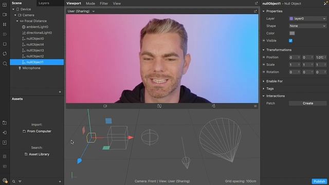Screen dimensions: 329x185
Task: Restart the effect with the circular arrows icon
Action: pyautogui.click(x=5, y=53)
